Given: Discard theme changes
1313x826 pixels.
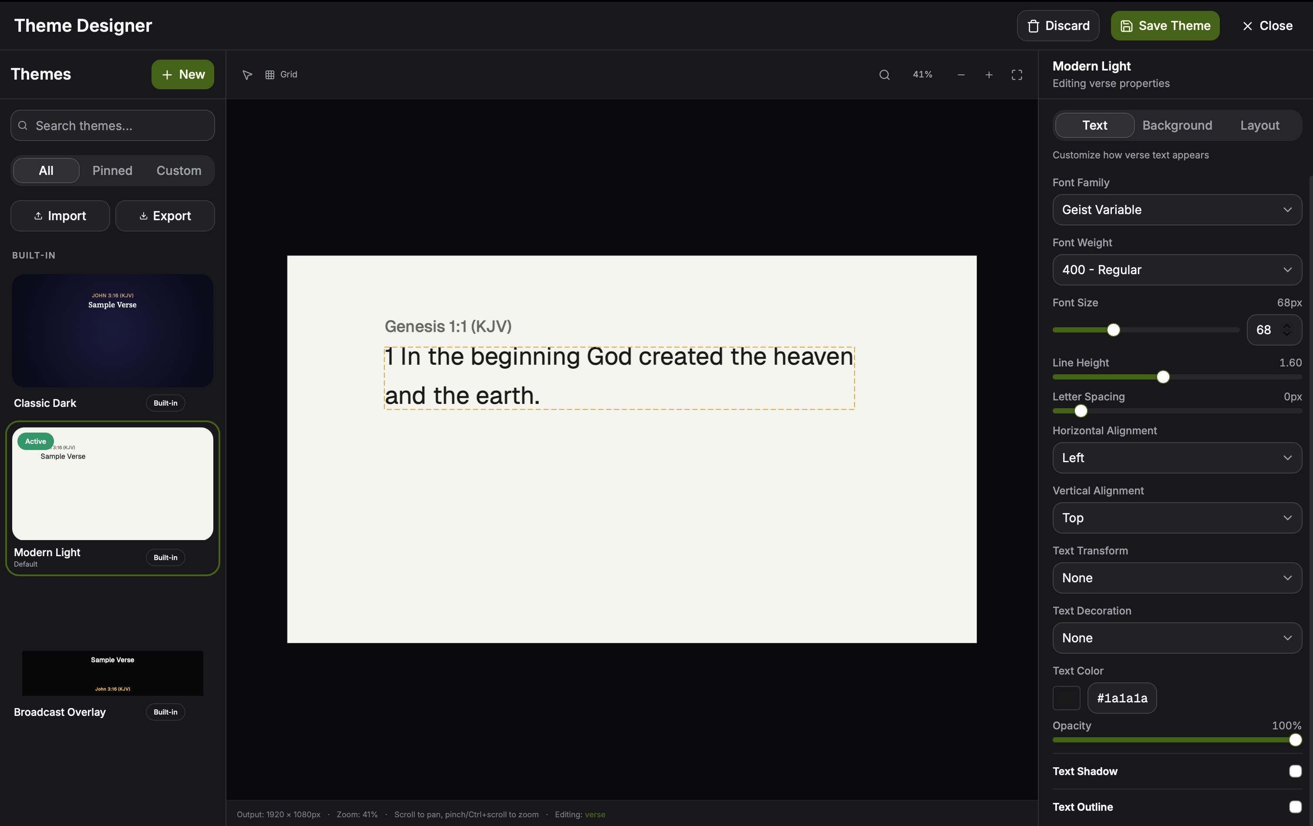Looking at the screenshot, I should click(1058, 26).
